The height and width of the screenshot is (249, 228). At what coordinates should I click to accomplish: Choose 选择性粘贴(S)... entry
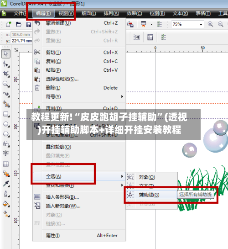[x=79, y=79]
